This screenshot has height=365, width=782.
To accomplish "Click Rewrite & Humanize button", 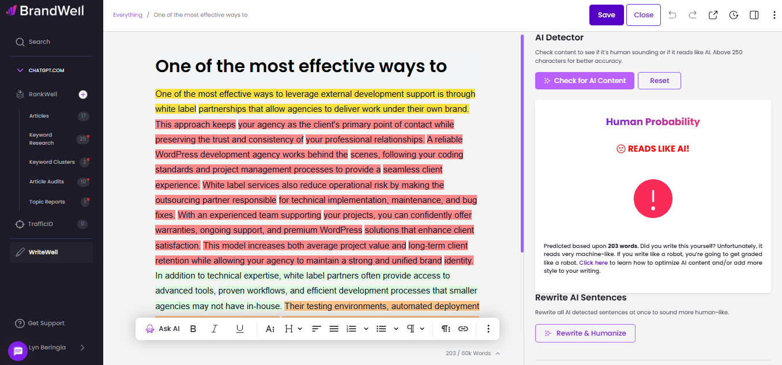I will 585,333.
